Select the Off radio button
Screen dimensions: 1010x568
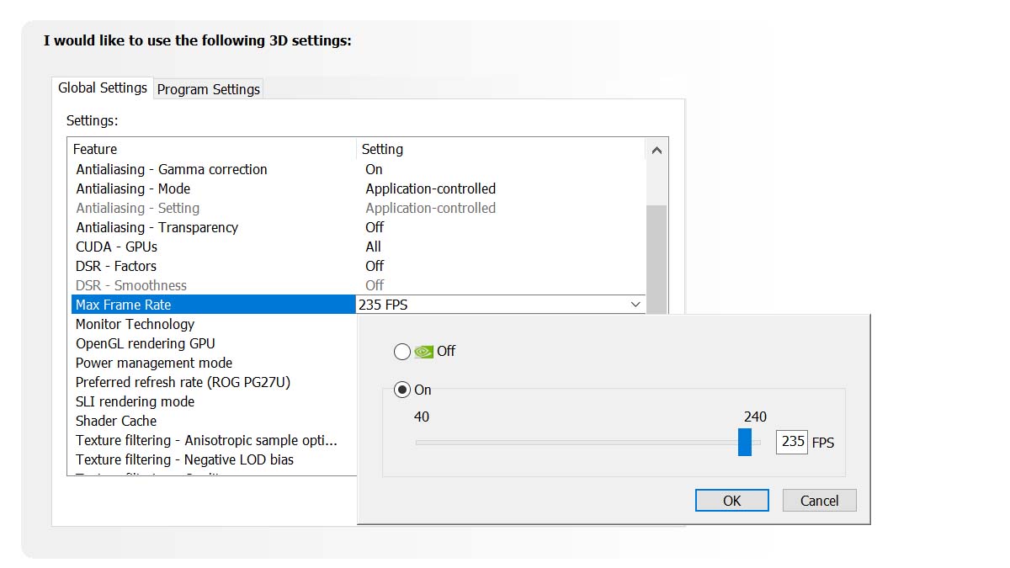(x=402, y=352)
